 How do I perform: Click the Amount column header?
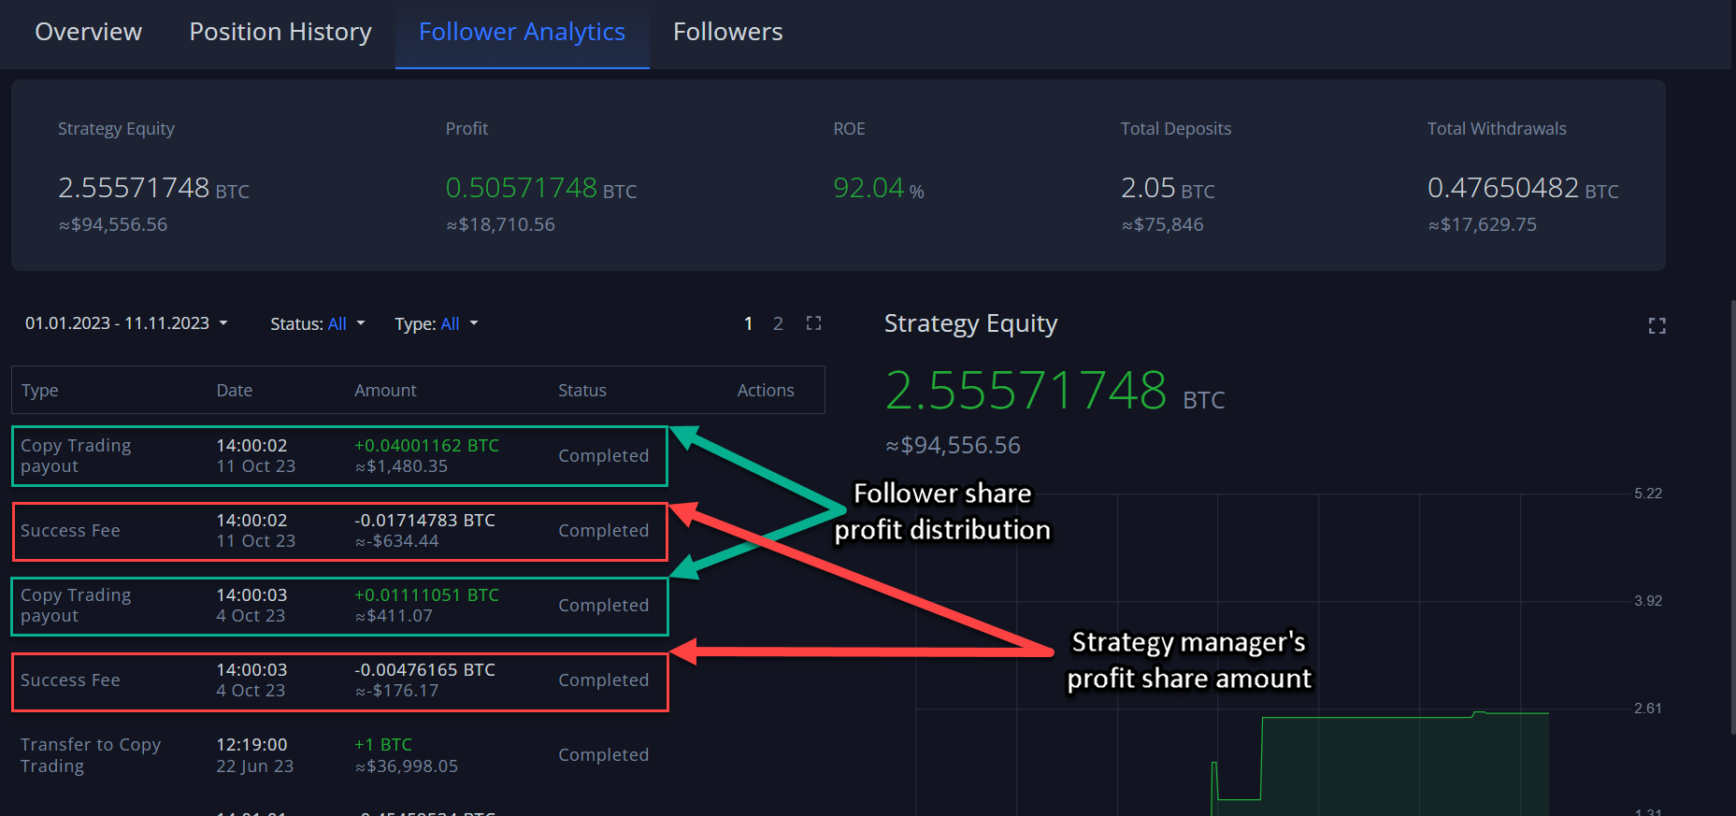coord(385,391)
